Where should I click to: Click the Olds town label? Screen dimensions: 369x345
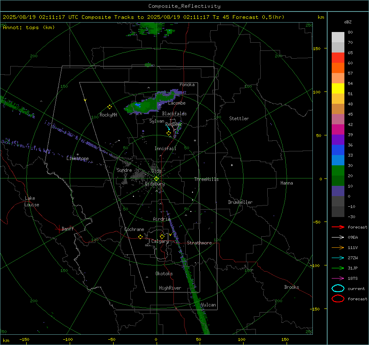(x=156, y=171)
